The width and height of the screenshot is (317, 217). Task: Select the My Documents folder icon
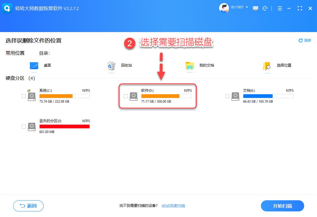pos(190,66)
